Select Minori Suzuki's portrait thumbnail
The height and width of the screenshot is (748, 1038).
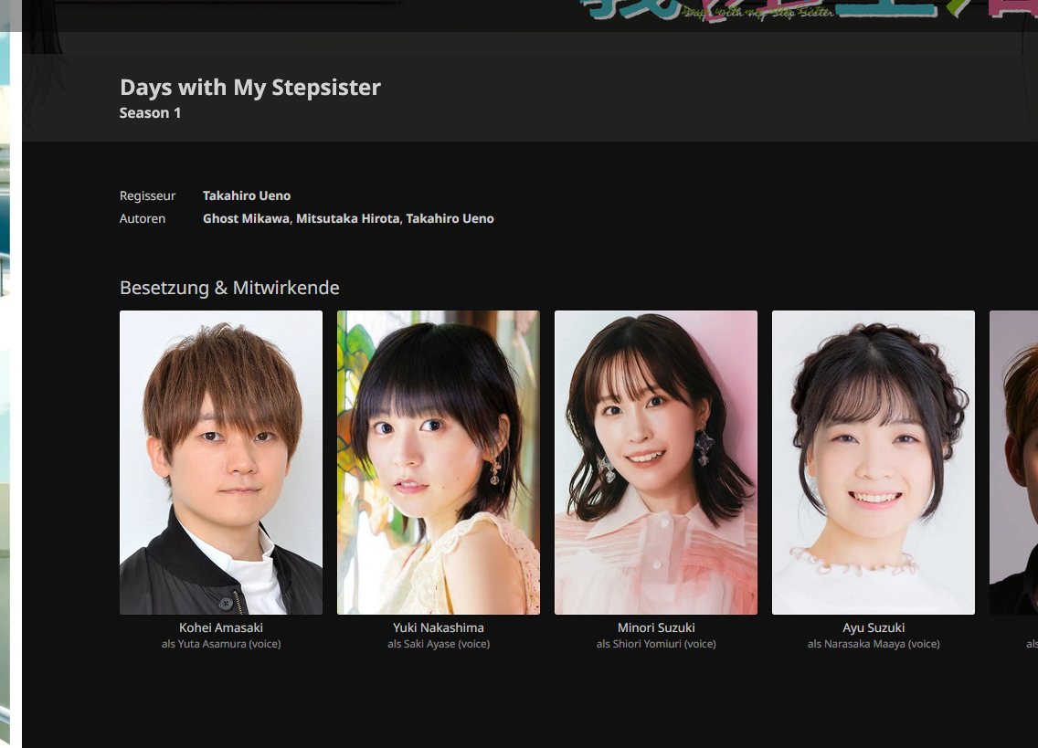point(655,462)
